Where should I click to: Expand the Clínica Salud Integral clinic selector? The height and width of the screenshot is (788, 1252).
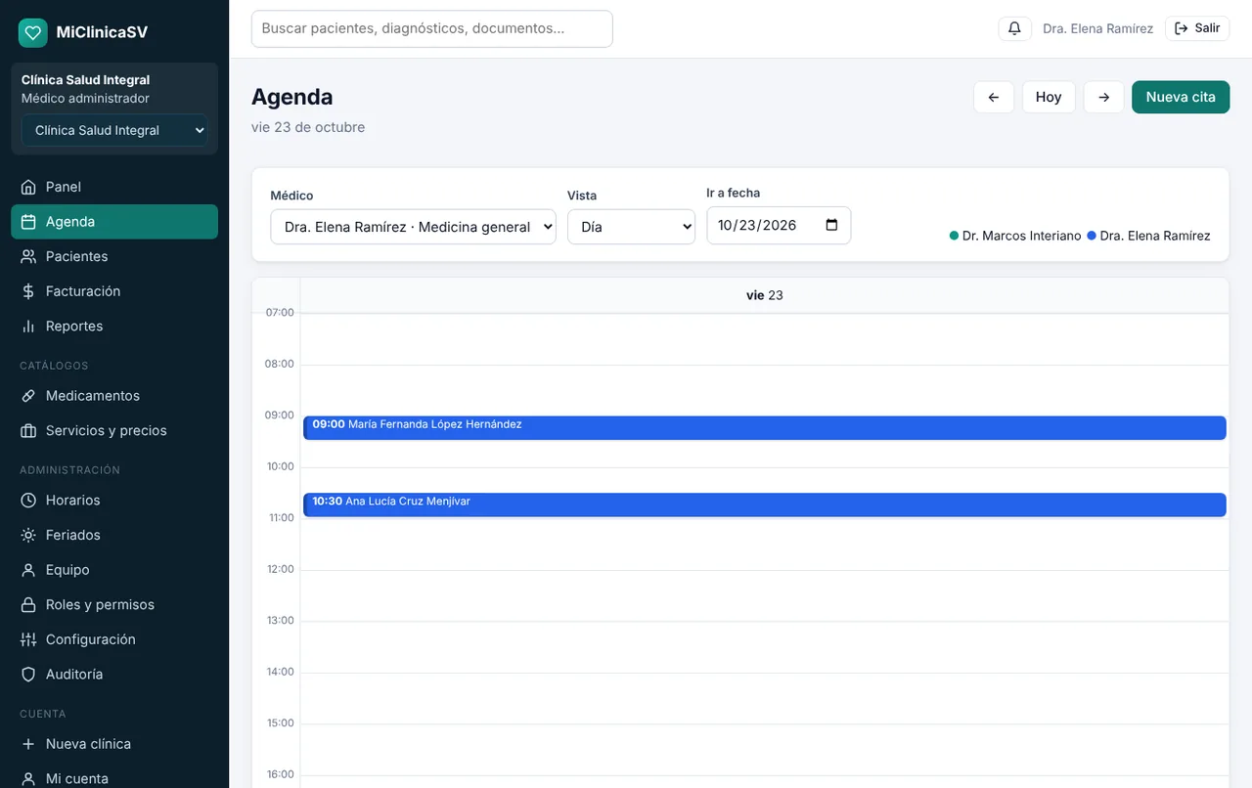[114, 130]
